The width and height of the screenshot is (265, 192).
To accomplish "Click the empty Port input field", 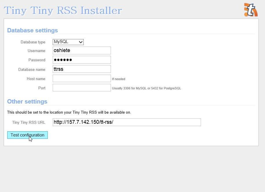I will (82, 88).
